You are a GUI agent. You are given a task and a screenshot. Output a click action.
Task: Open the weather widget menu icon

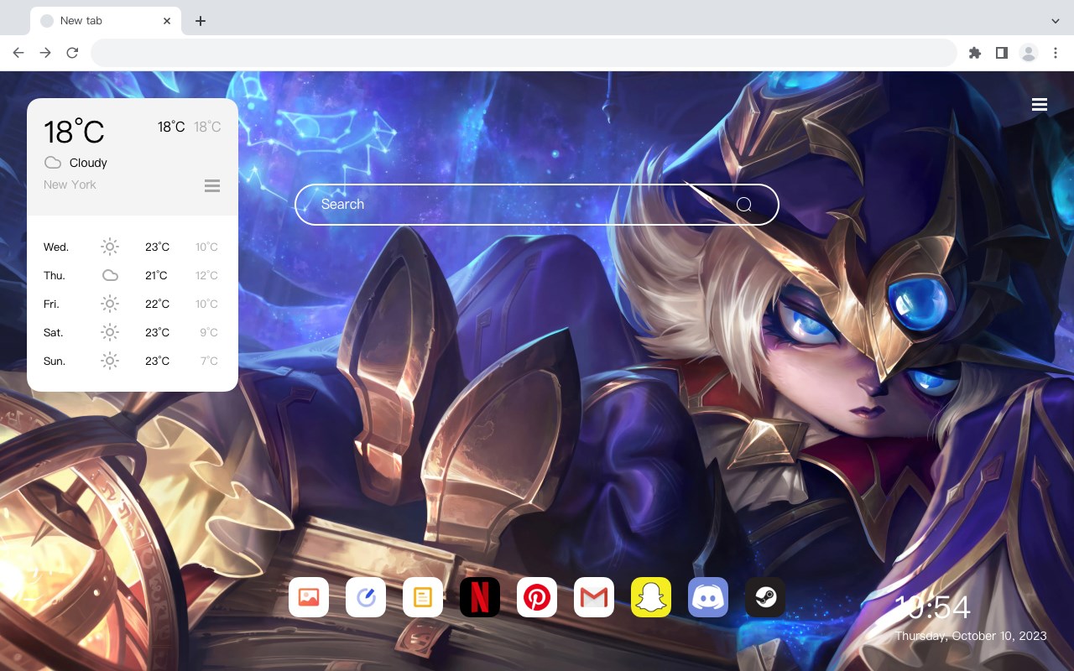coord(212,185)
